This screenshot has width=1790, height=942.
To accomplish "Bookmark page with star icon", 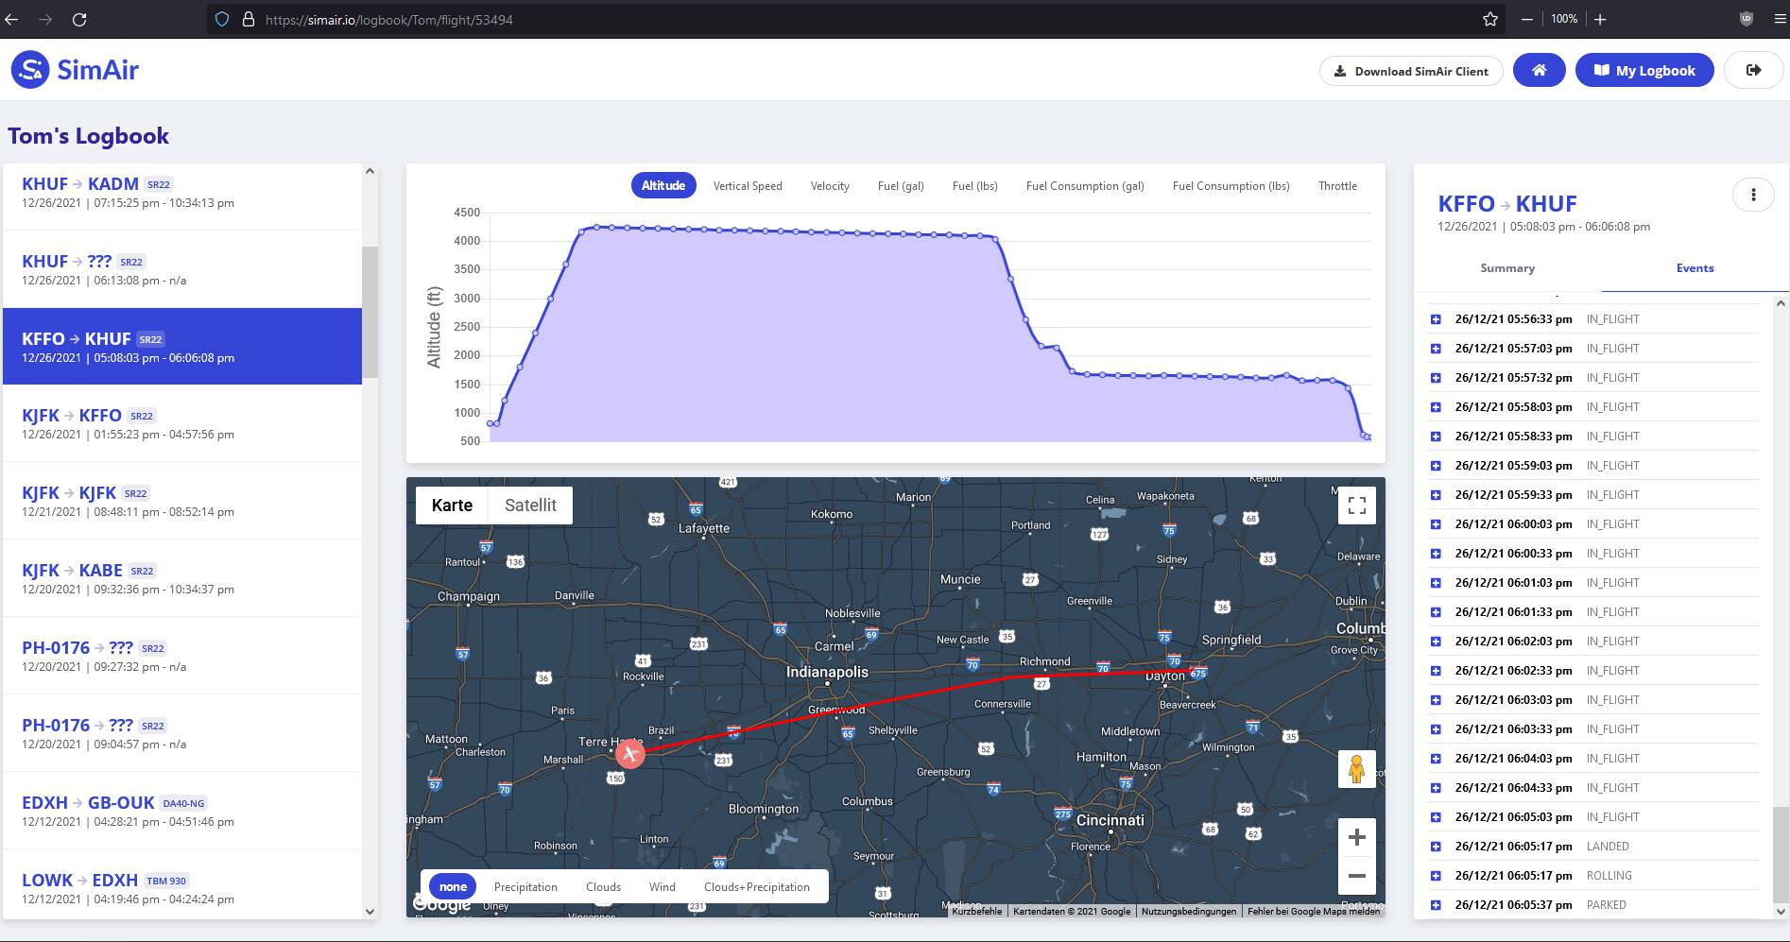I will (x=1490, y=19).
